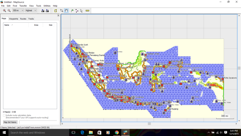Click the scroll down arrow beside map
This screenshot has height=136, width=241.
click(x=239, y=121)
